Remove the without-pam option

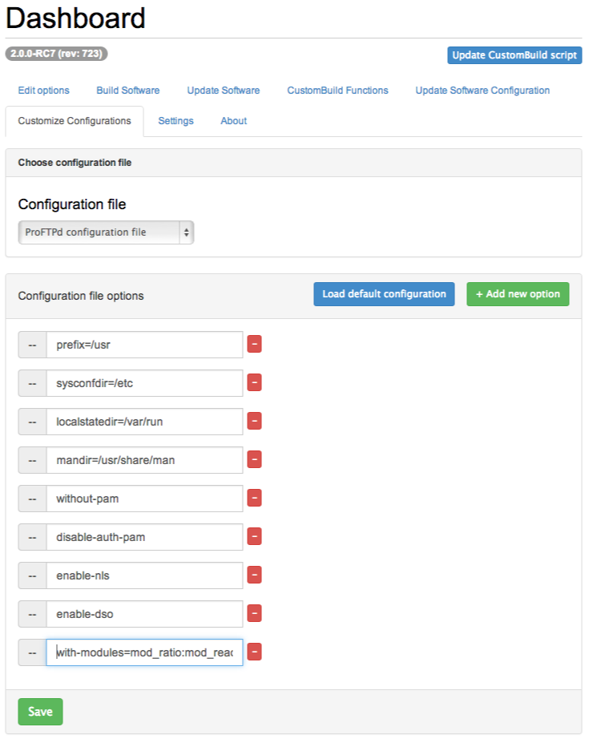point(254,499)
